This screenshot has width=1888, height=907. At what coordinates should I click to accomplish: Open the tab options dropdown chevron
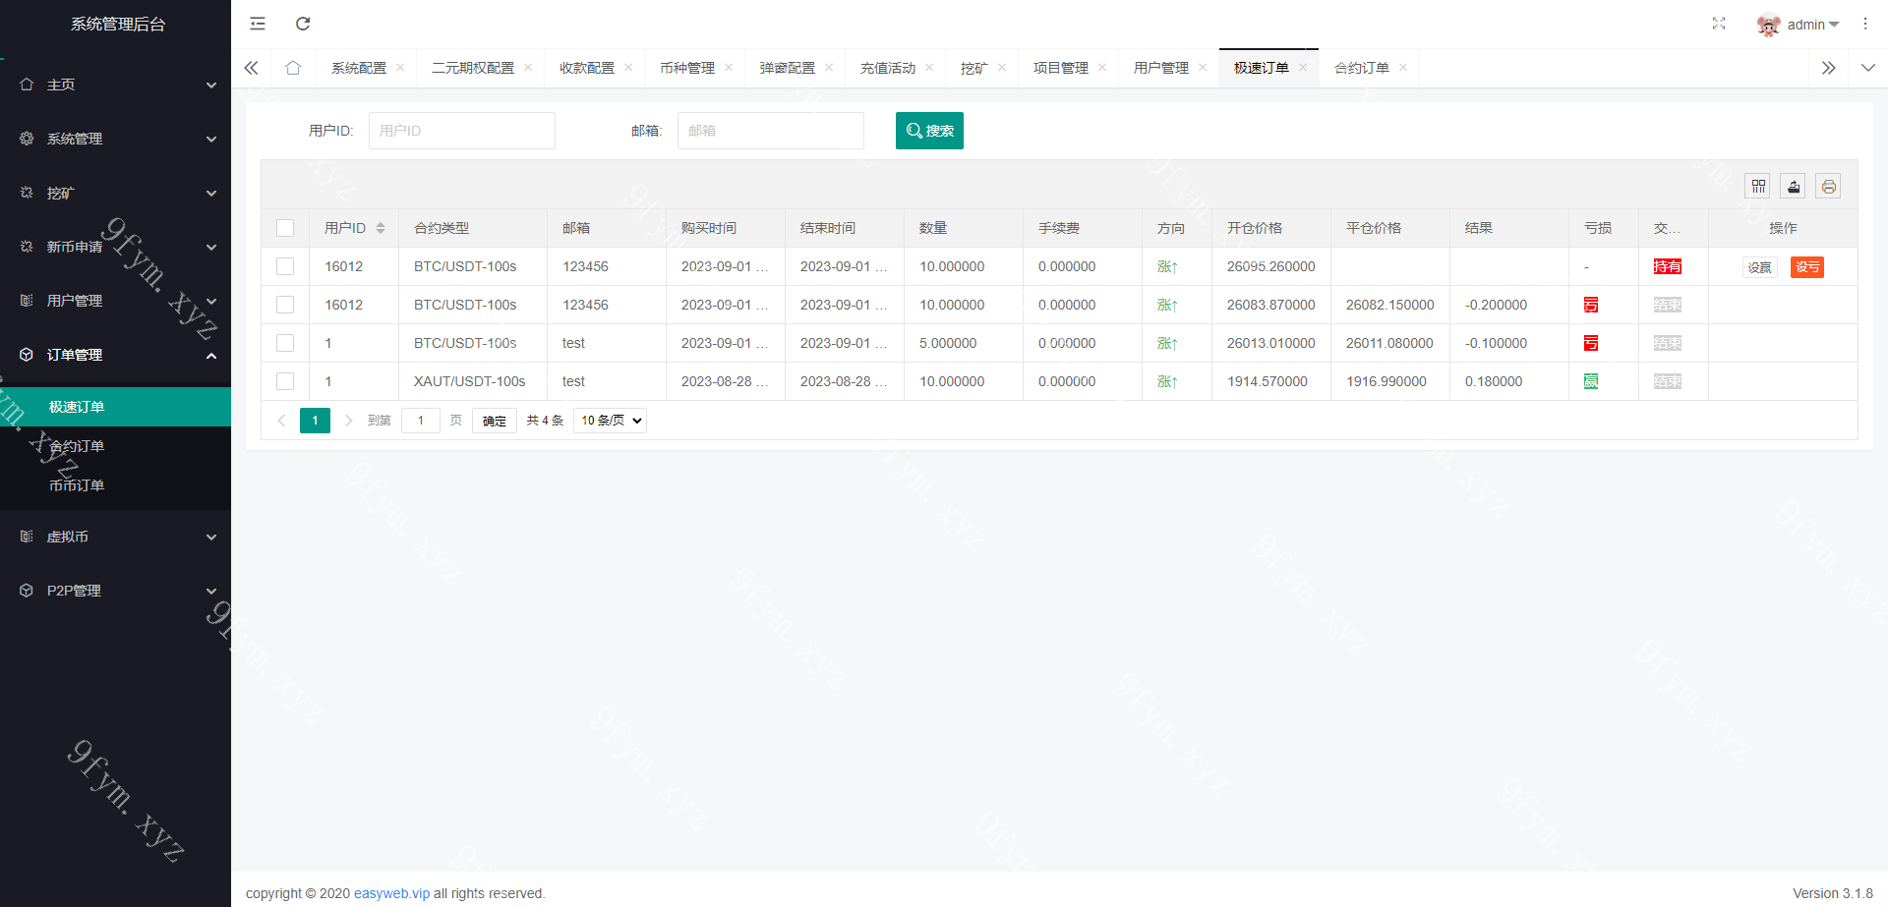pos(1867,68)
